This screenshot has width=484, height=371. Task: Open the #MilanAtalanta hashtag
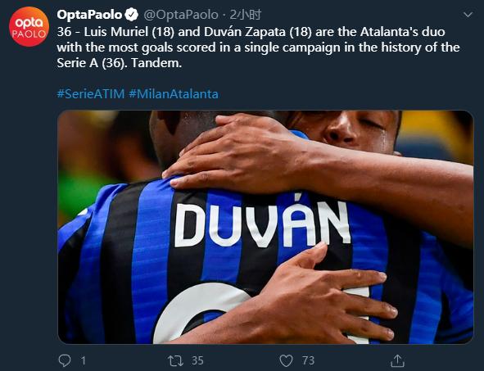click(x=174, y=94)
